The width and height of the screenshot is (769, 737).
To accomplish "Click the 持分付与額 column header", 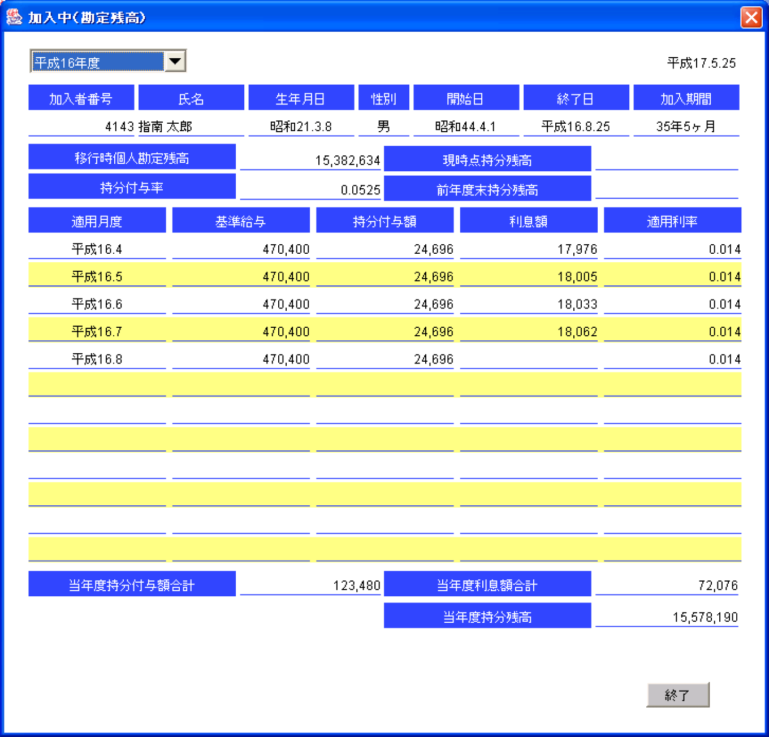I will pos(384,220).
